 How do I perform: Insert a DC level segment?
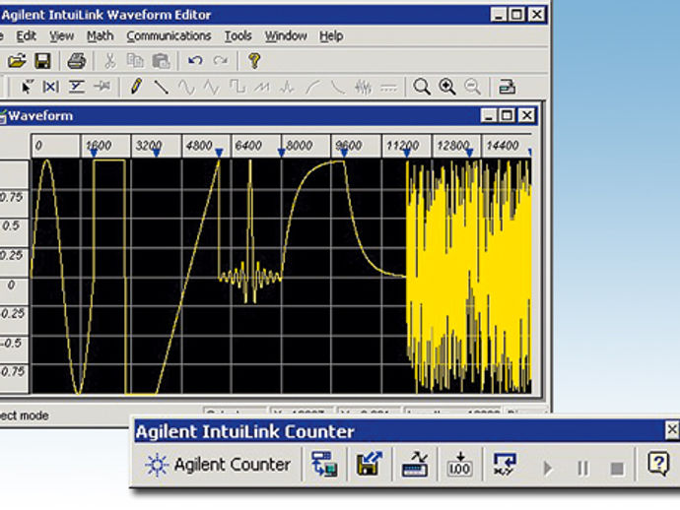tap(388, 88)
